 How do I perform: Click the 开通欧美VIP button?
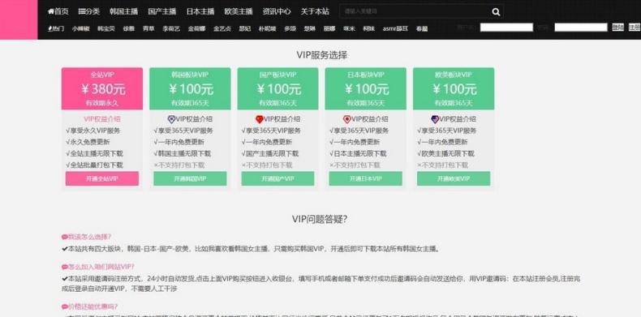pyautogui.click(x=454, y=178)
